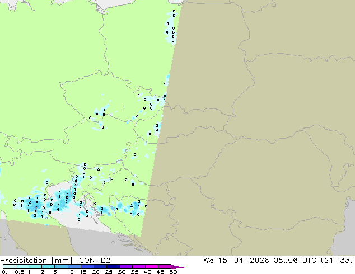Click the magenta swatch between 40 and 45
Screen dimensions: 355x274
[152, 267]
